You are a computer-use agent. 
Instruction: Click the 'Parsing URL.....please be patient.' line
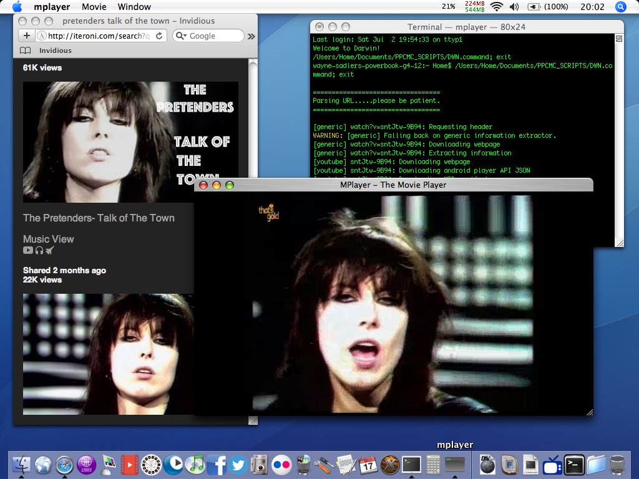[x=376, y=100]
